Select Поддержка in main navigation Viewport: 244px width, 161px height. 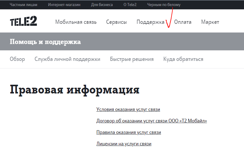(x=150, y=22)
